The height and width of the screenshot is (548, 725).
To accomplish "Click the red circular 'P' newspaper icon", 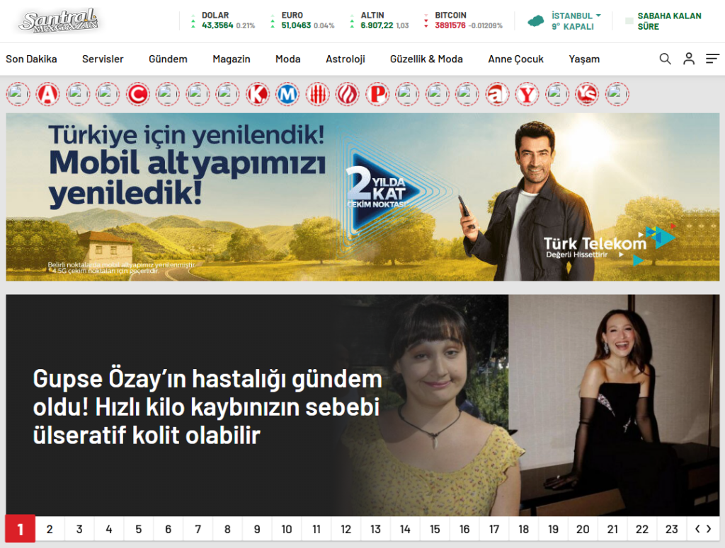I will tap(377, 93).
